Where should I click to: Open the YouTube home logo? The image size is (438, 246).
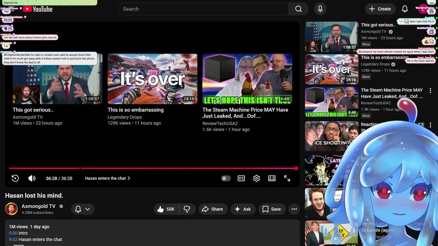pos(38,9)
